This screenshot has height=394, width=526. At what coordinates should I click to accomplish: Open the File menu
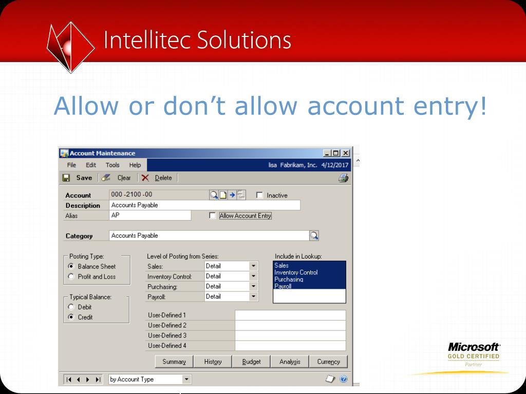click(71, 165)
